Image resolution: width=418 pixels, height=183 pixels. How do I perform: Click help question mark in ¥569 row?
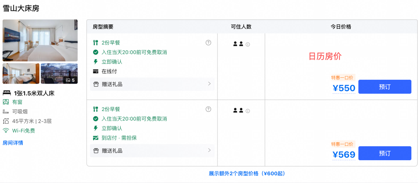tap(209, 109)
